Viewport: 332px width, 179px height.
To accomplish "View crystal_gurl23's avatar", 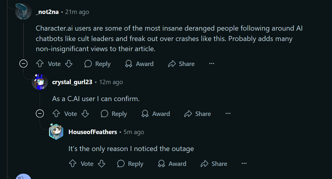I will point(40,82).
